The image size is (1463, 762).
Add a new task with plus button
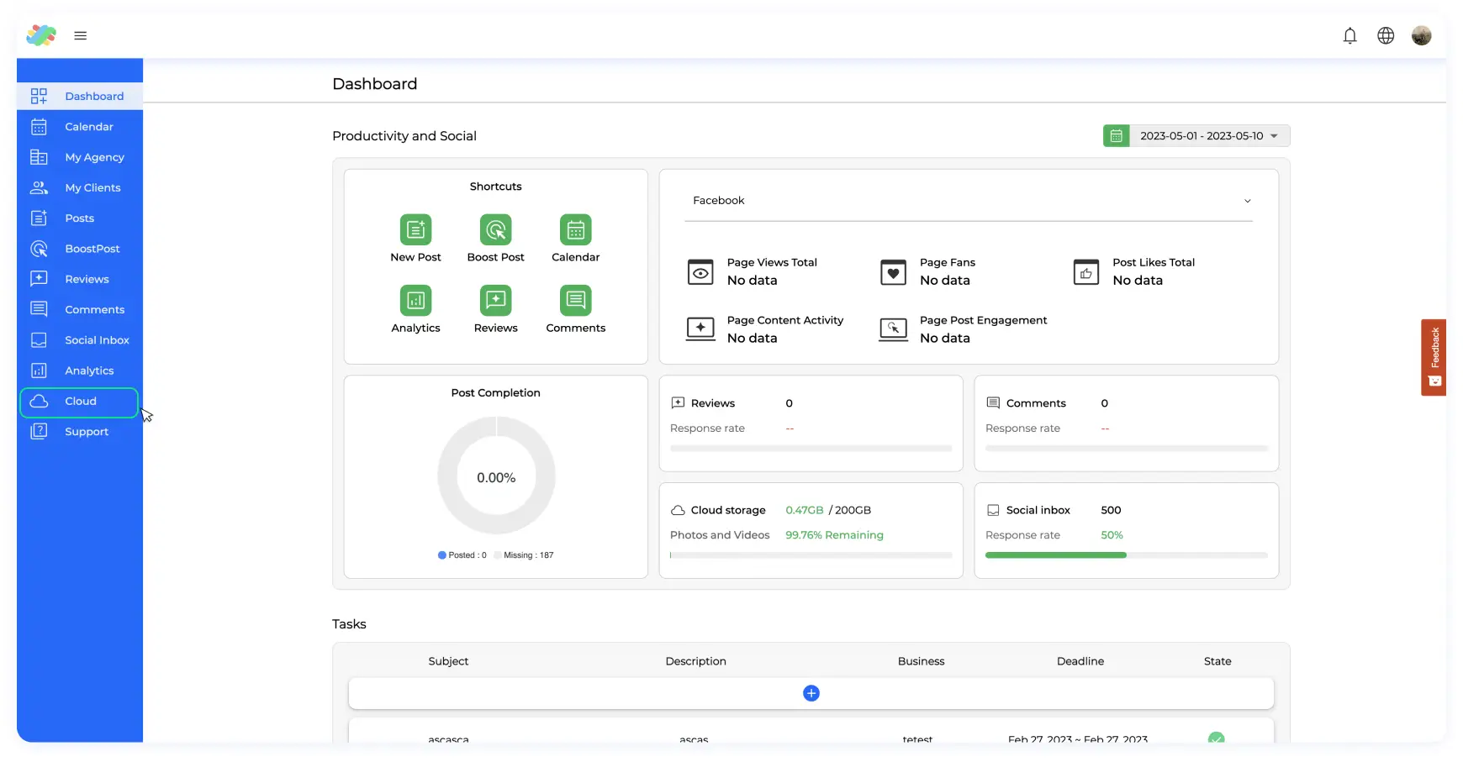[811, 693]
